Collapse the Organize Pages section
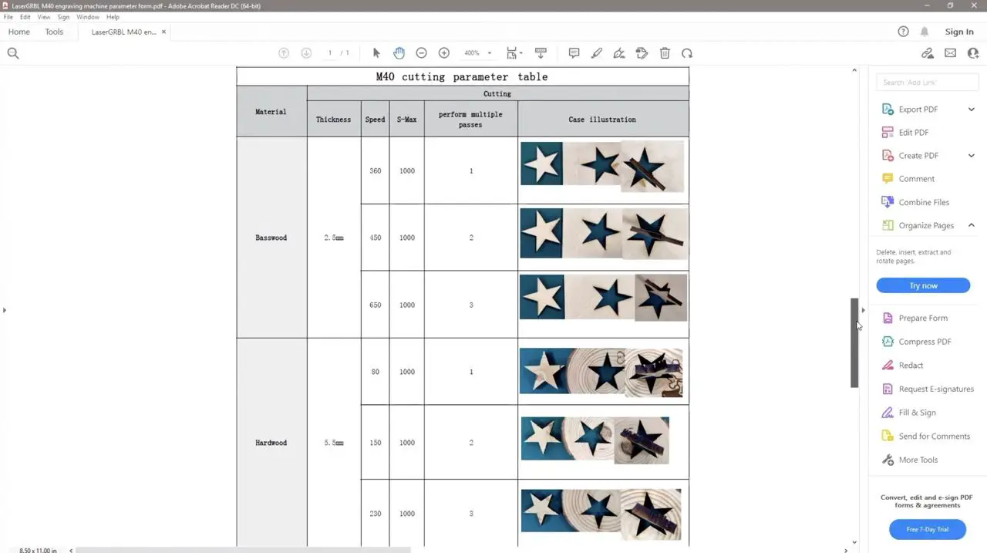 (971, 225)
